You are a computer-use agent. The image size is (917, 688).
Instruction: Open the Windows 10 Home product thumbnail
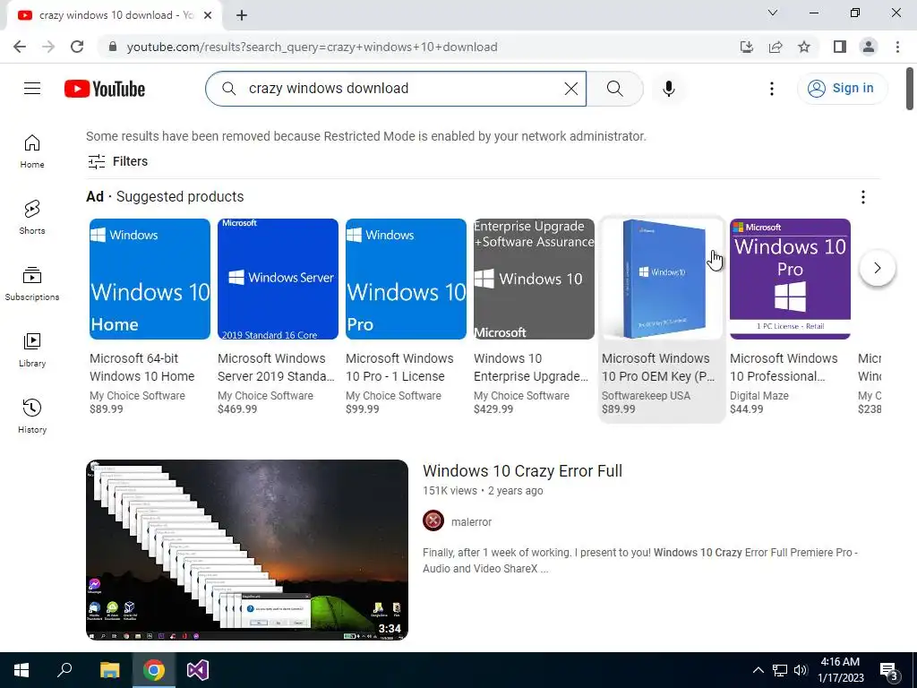(150, 279)
